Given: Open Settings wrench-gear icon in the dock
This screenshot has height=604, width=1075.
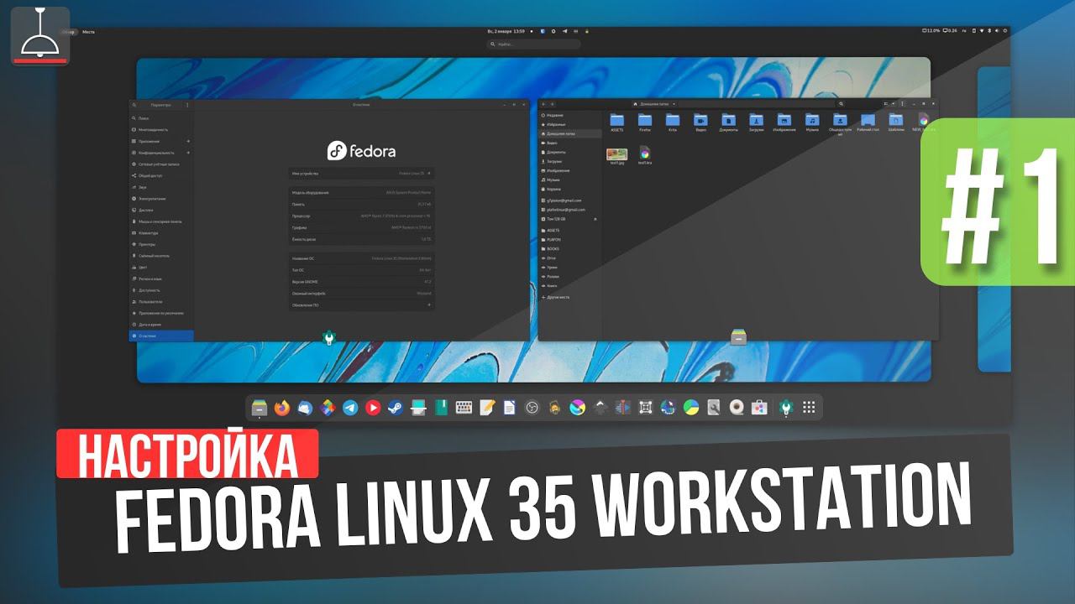Looking at the screenshot, I should click(x=786, y=408).
